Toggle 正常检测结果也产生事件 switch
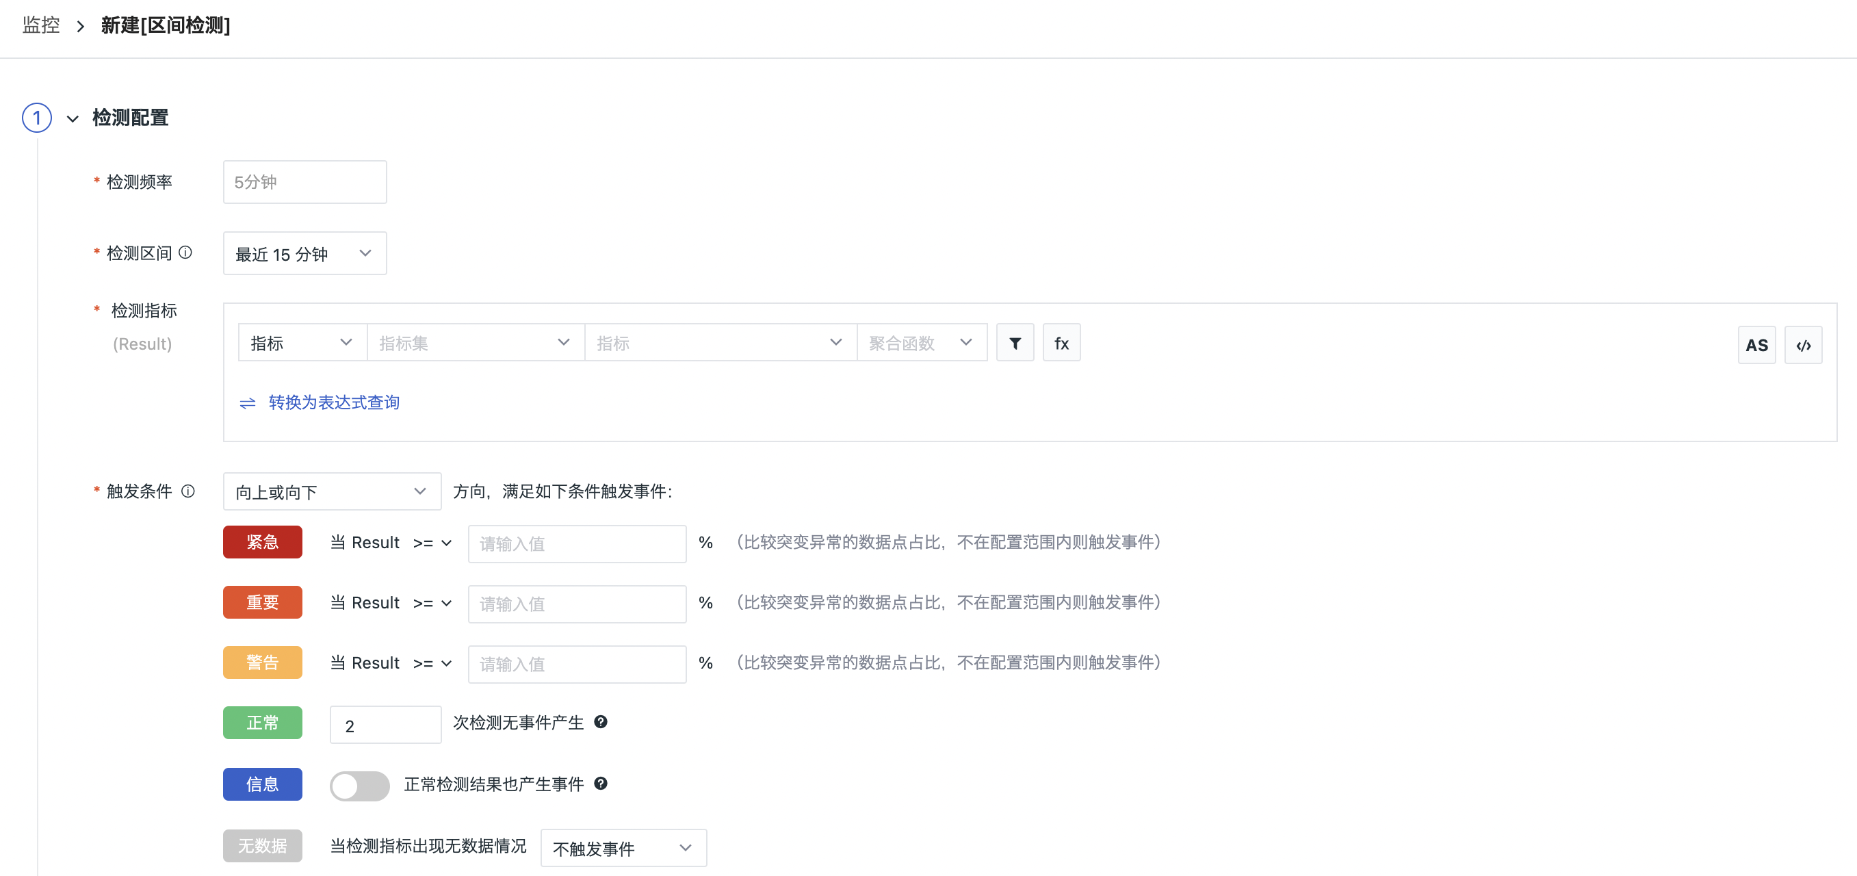 (359, 785)
